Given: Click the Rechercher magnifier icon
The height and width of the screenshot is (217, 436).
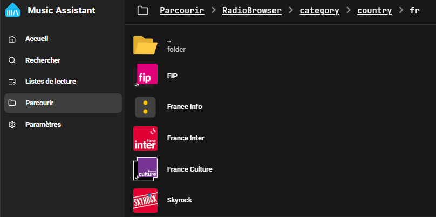Looking at the screenshot, I should [x=12, y=60].
